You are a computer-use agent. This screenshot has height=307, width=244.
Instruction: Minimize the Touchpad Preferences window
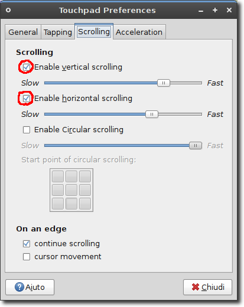[x=201, y=11]
